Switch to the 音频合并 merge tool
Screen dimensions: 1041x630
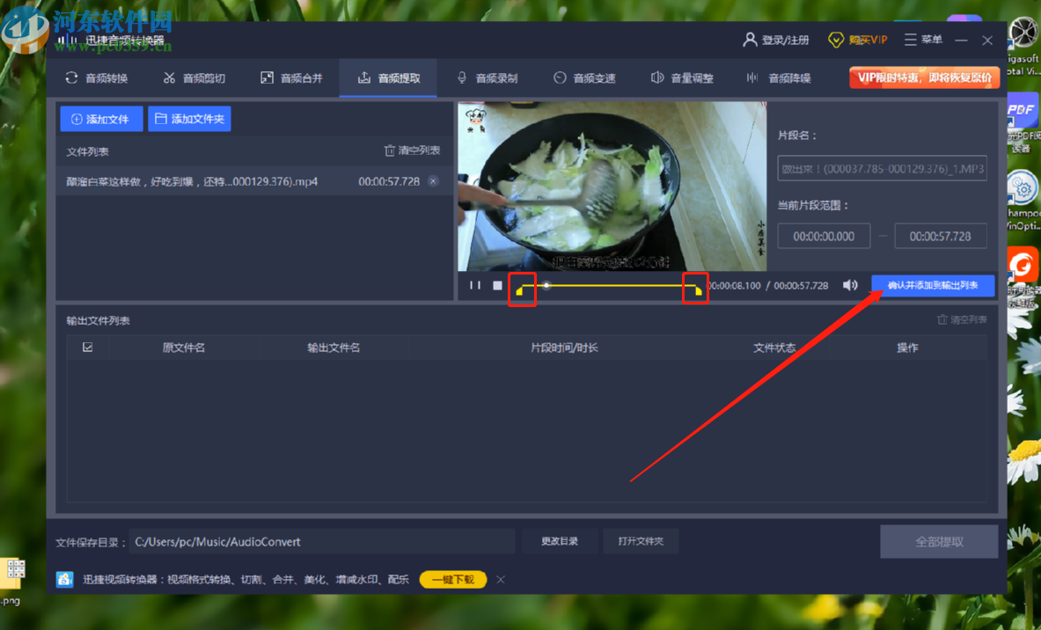290,77
